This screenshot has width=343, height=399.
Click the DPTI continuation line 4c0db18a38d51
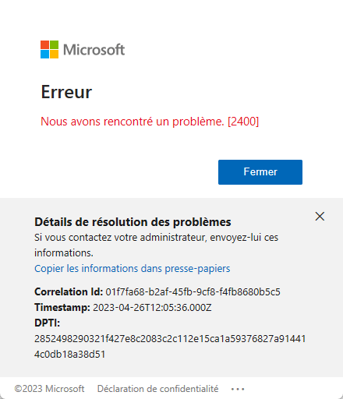69,355
